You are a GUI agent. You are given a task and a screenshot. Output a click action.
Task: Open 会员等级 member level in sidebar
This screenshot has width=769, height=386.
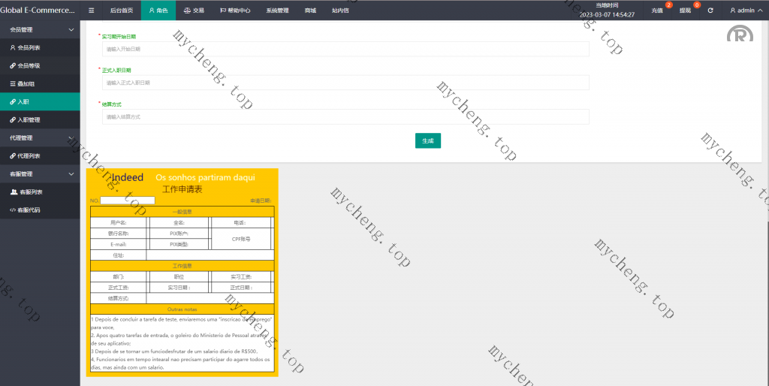tap(29, 65)
